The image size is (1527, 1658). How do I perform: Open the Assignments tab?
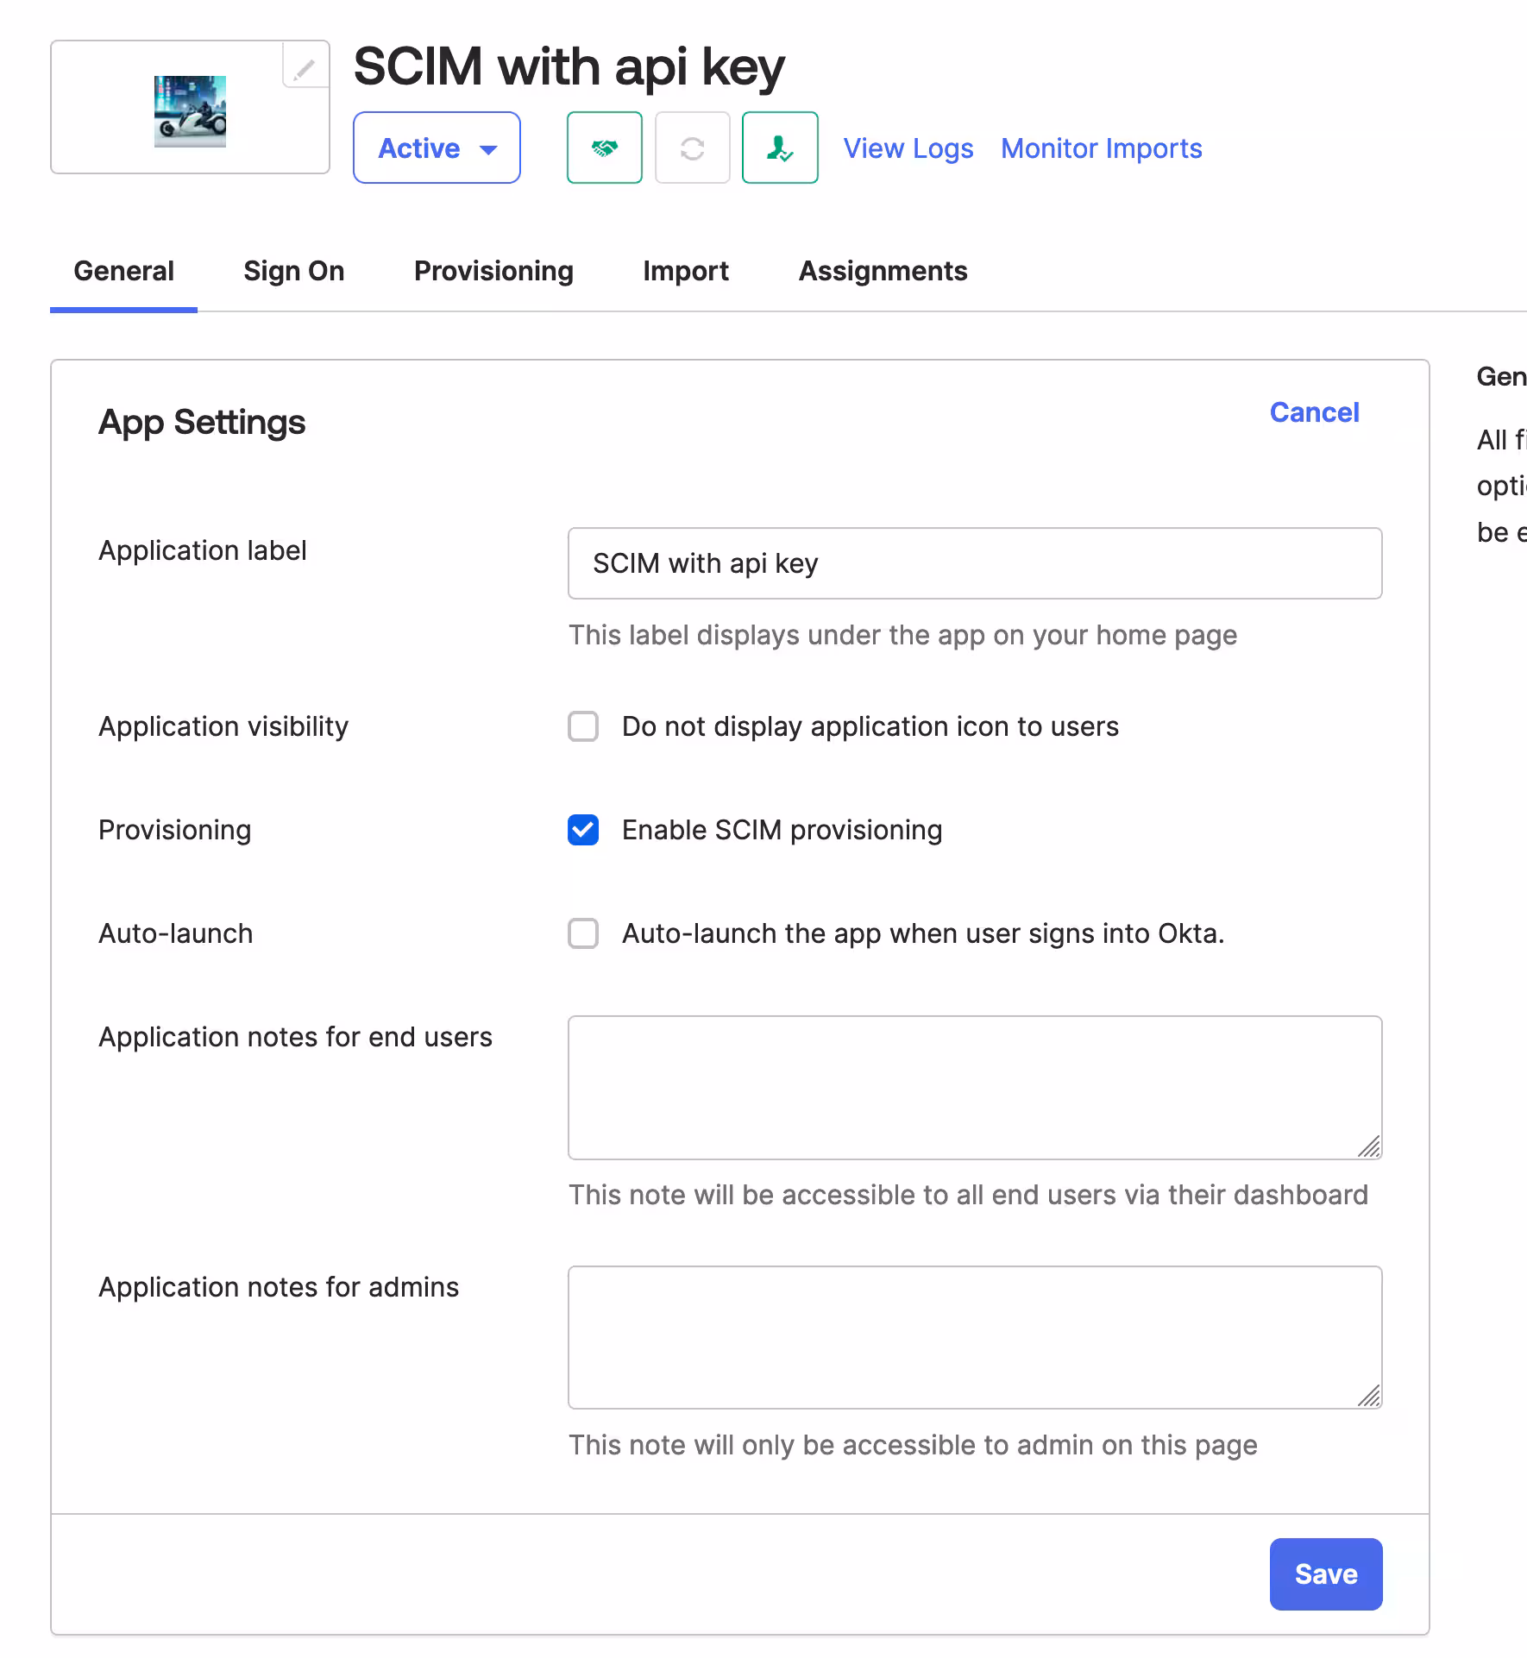pyautogui.click(x=883, y=270)
